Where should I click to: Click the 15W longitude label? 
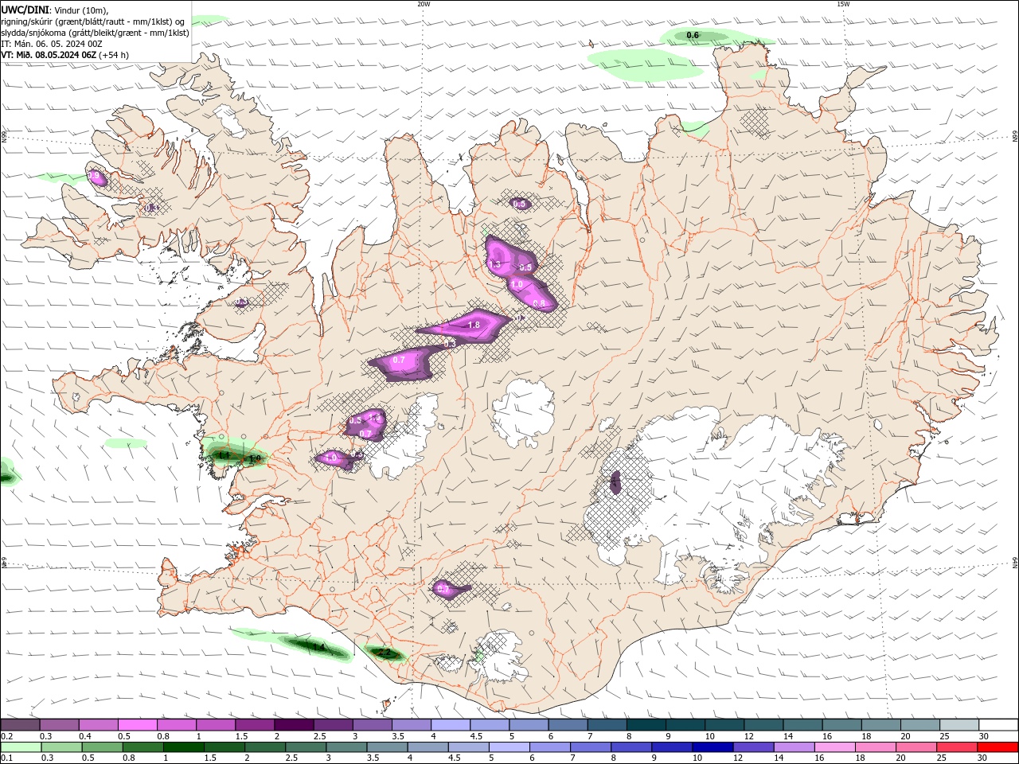pyautogui.click(x=843, y=4)
